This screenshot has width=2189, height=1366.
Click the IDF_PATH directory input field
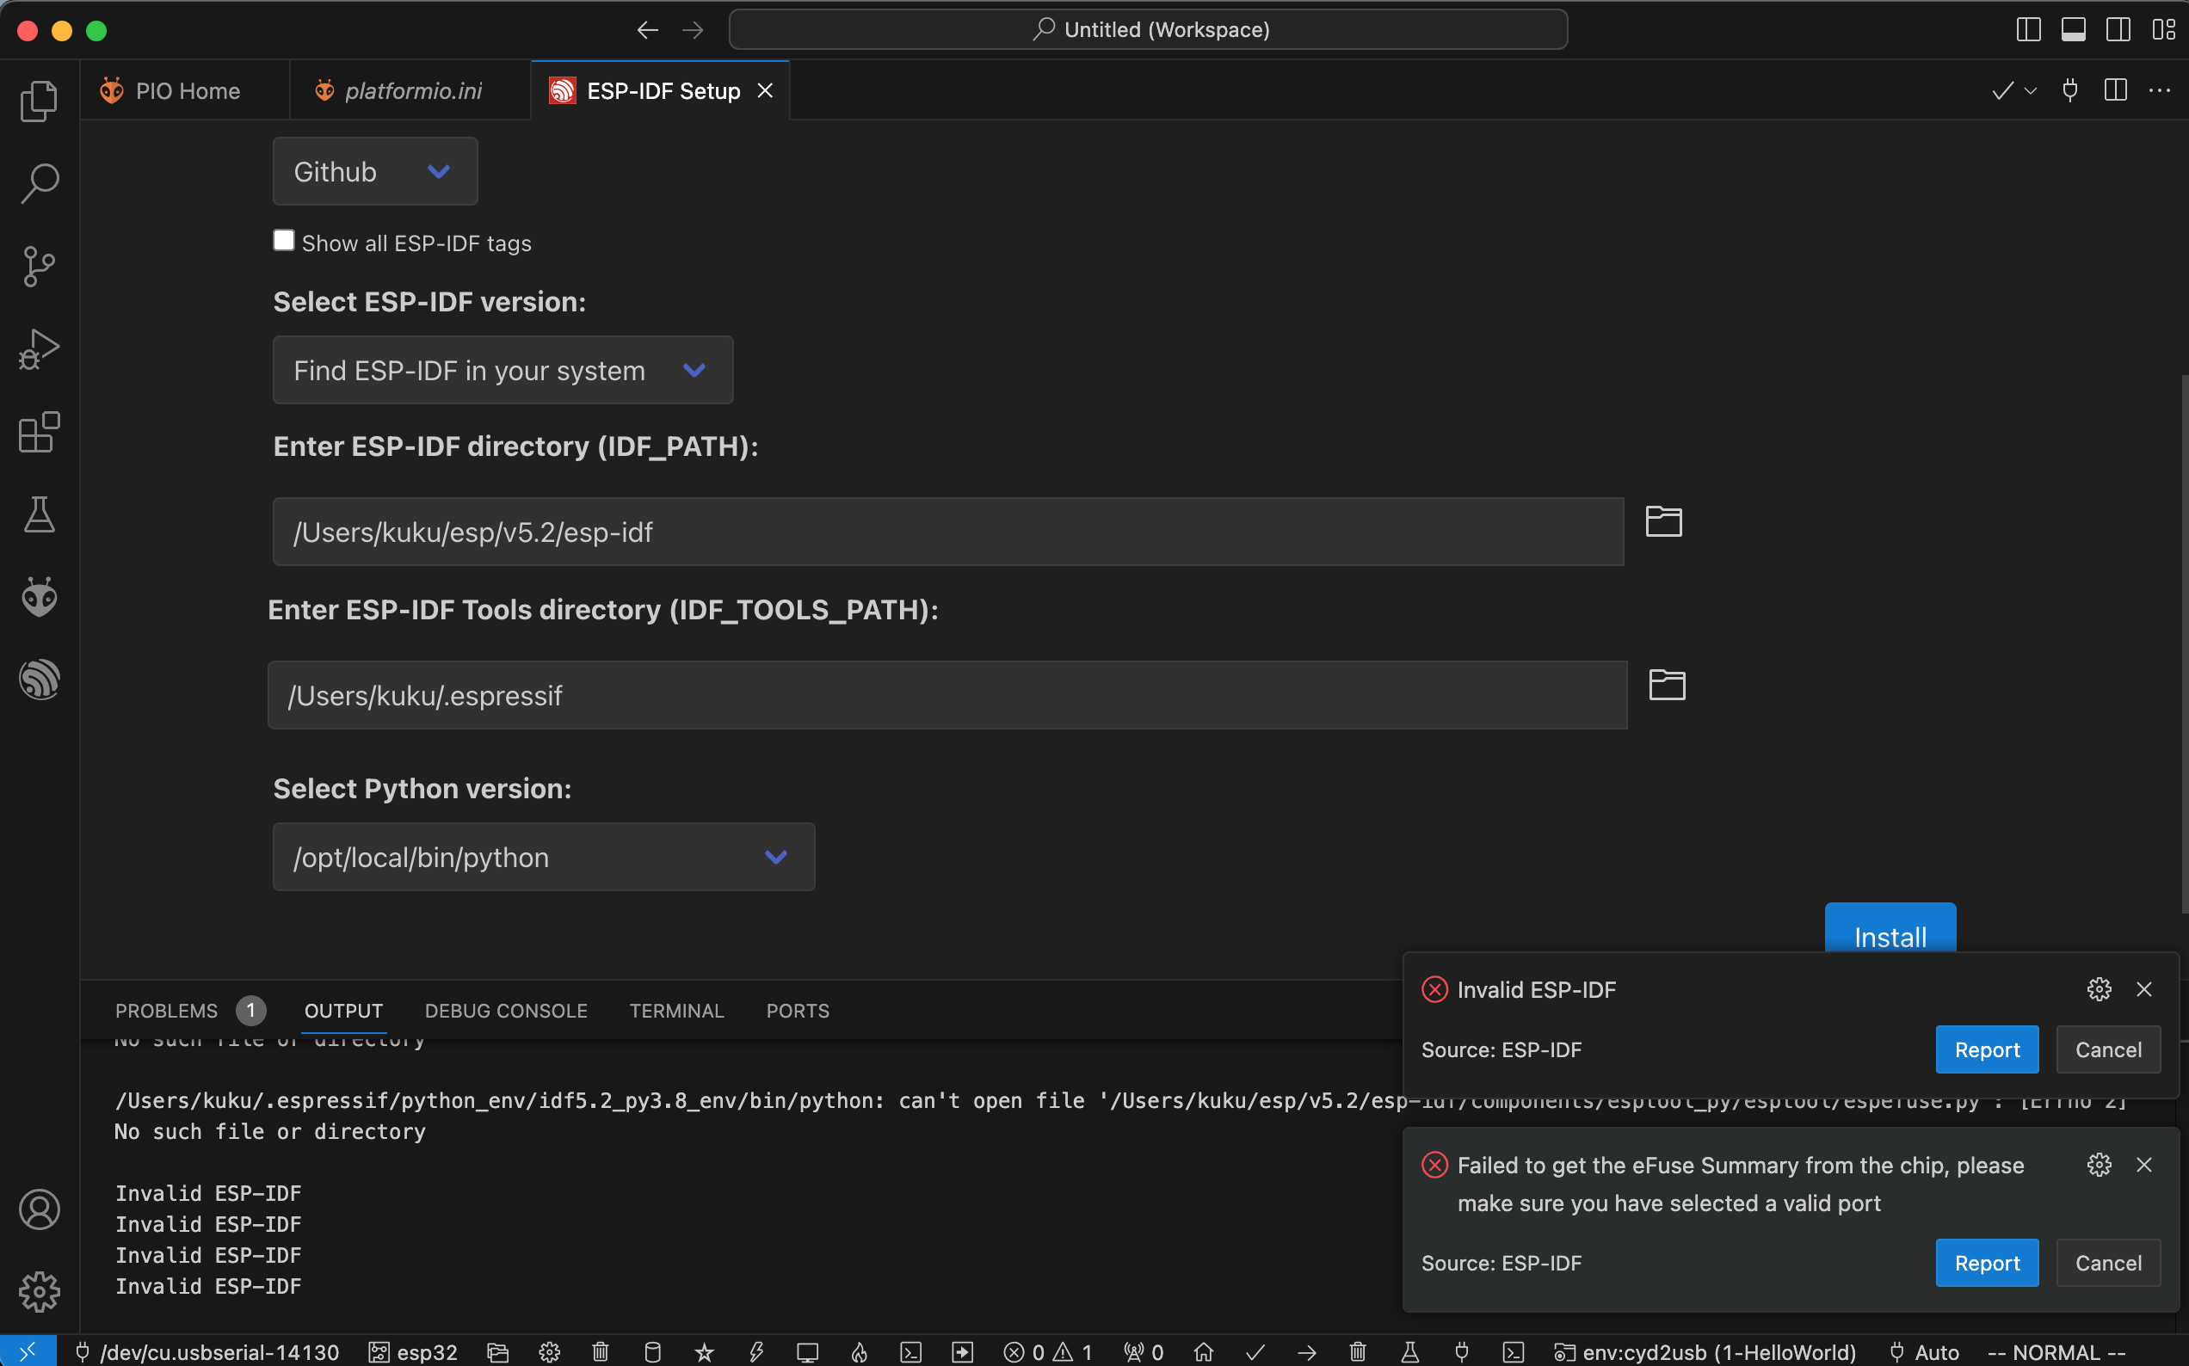coord(948,532)
